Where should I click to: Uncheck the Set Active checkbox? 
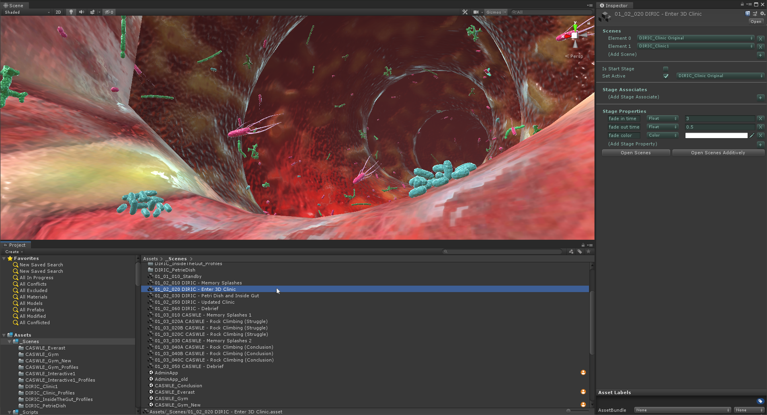click(x=666, y=76)
